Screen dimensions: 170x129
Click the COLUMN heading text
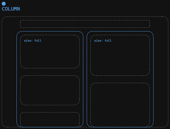pos(11,9)
